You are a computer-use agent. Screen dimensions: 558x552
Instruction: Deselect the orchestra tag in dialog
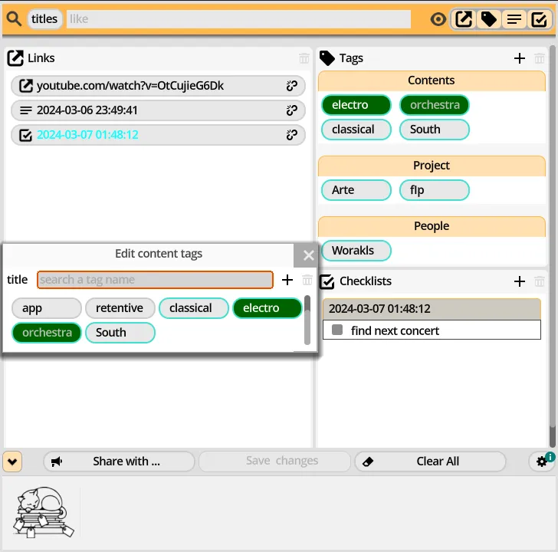point(47,333)
